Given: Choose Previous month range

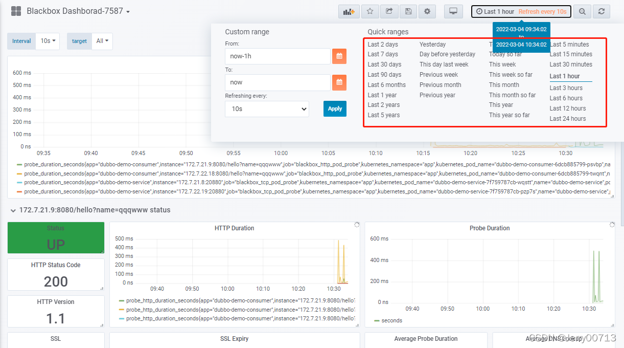Looking at the screenshot, I should click(x=440, y=85).
